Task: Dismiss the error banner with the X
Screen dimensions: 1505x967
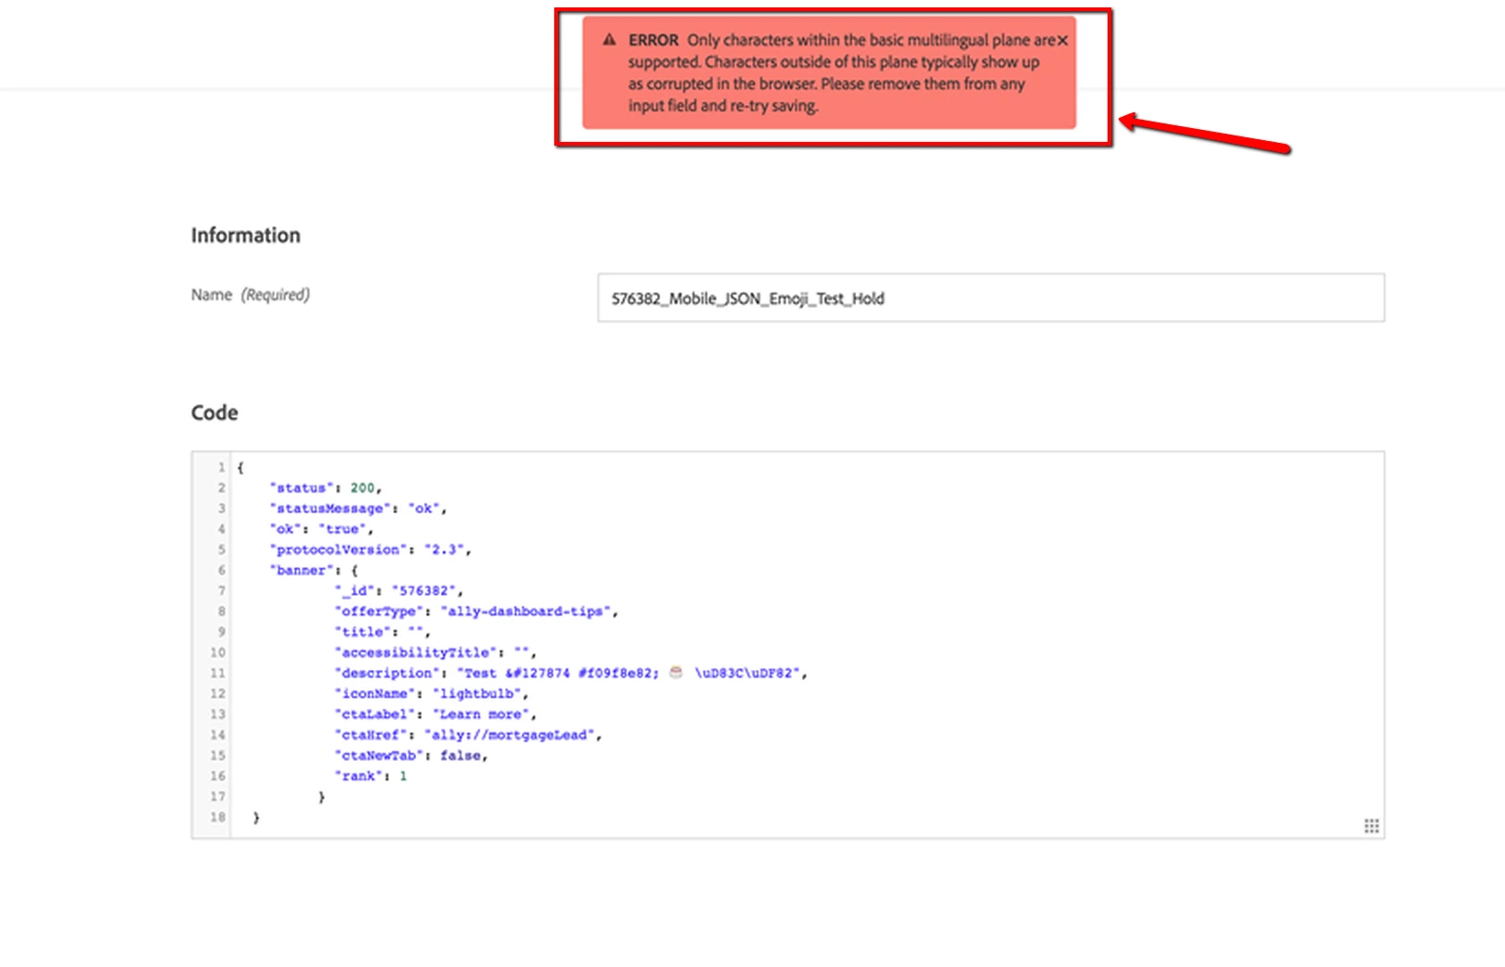Action: pyautogui.click(x=1062, y=41)
